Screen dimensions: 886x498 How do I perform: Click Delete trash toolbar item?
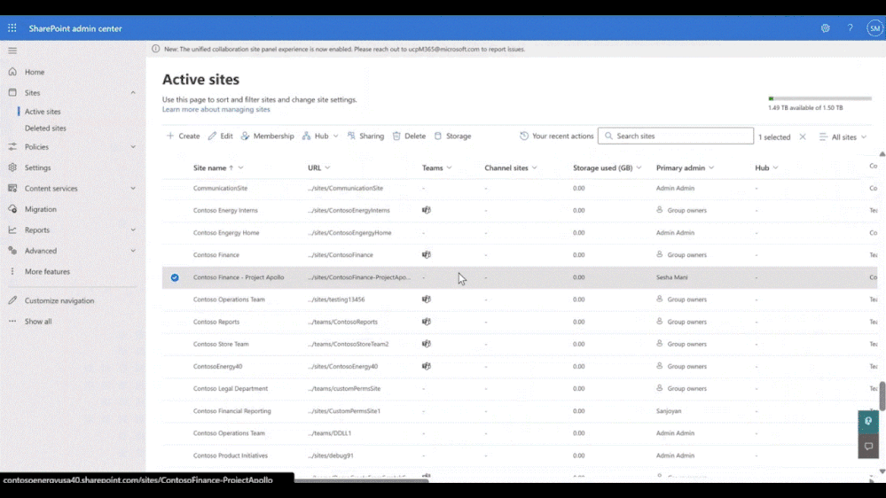click(x=409, y=136)
